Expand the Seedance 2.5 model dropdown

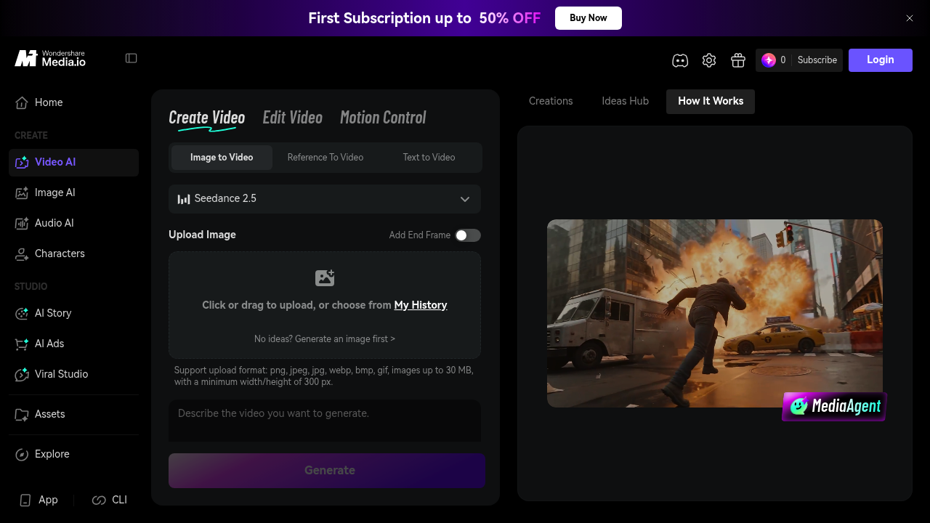[325, 199]
